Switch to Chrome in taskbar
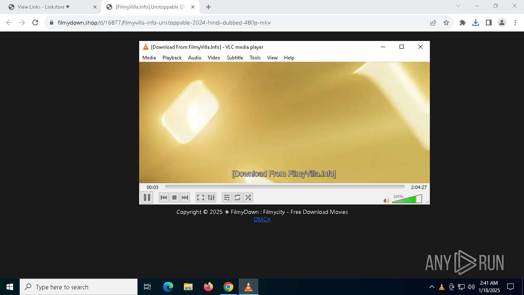The height and width of the screenshot is (295, 524). click(x=228, y=287)
